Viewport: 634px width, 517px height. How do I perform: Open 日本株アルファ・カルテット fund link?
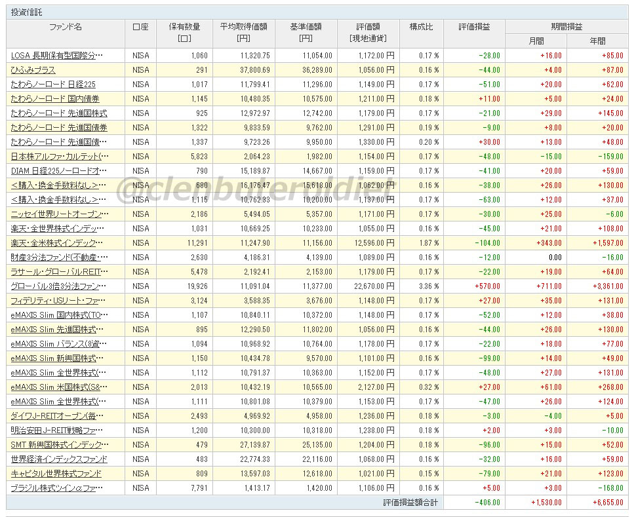(x=60, y=157)
